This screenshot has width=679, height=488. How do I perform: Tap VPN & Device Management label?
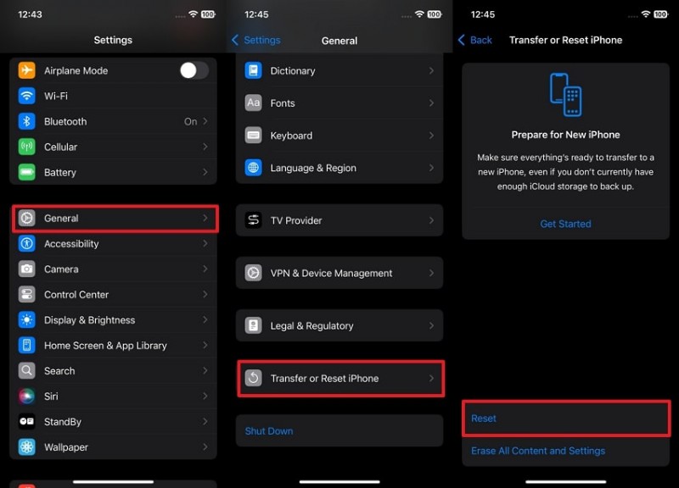tap(331, 273)
